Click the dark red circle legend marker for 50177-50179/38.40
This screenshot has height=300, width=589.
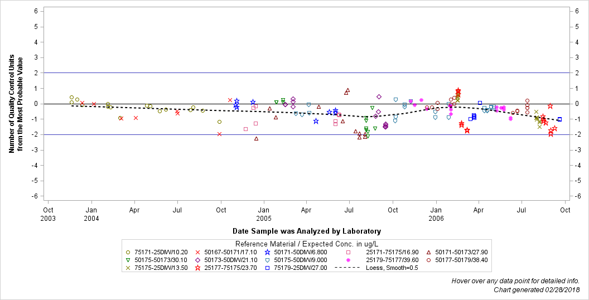pos(428,260)
